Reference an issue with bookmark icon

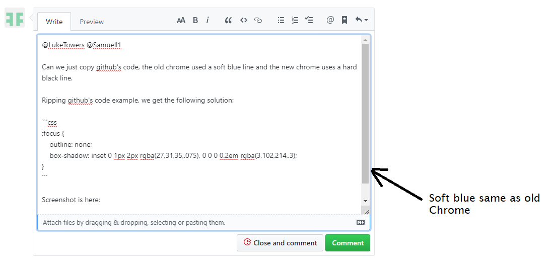[x=344, y=21]
